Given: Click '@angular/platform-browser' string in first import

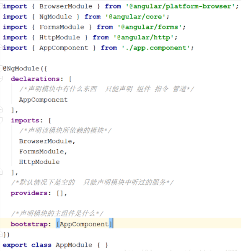Looking at the screenshot, I should pyautogui.click(x=180, y=7).
